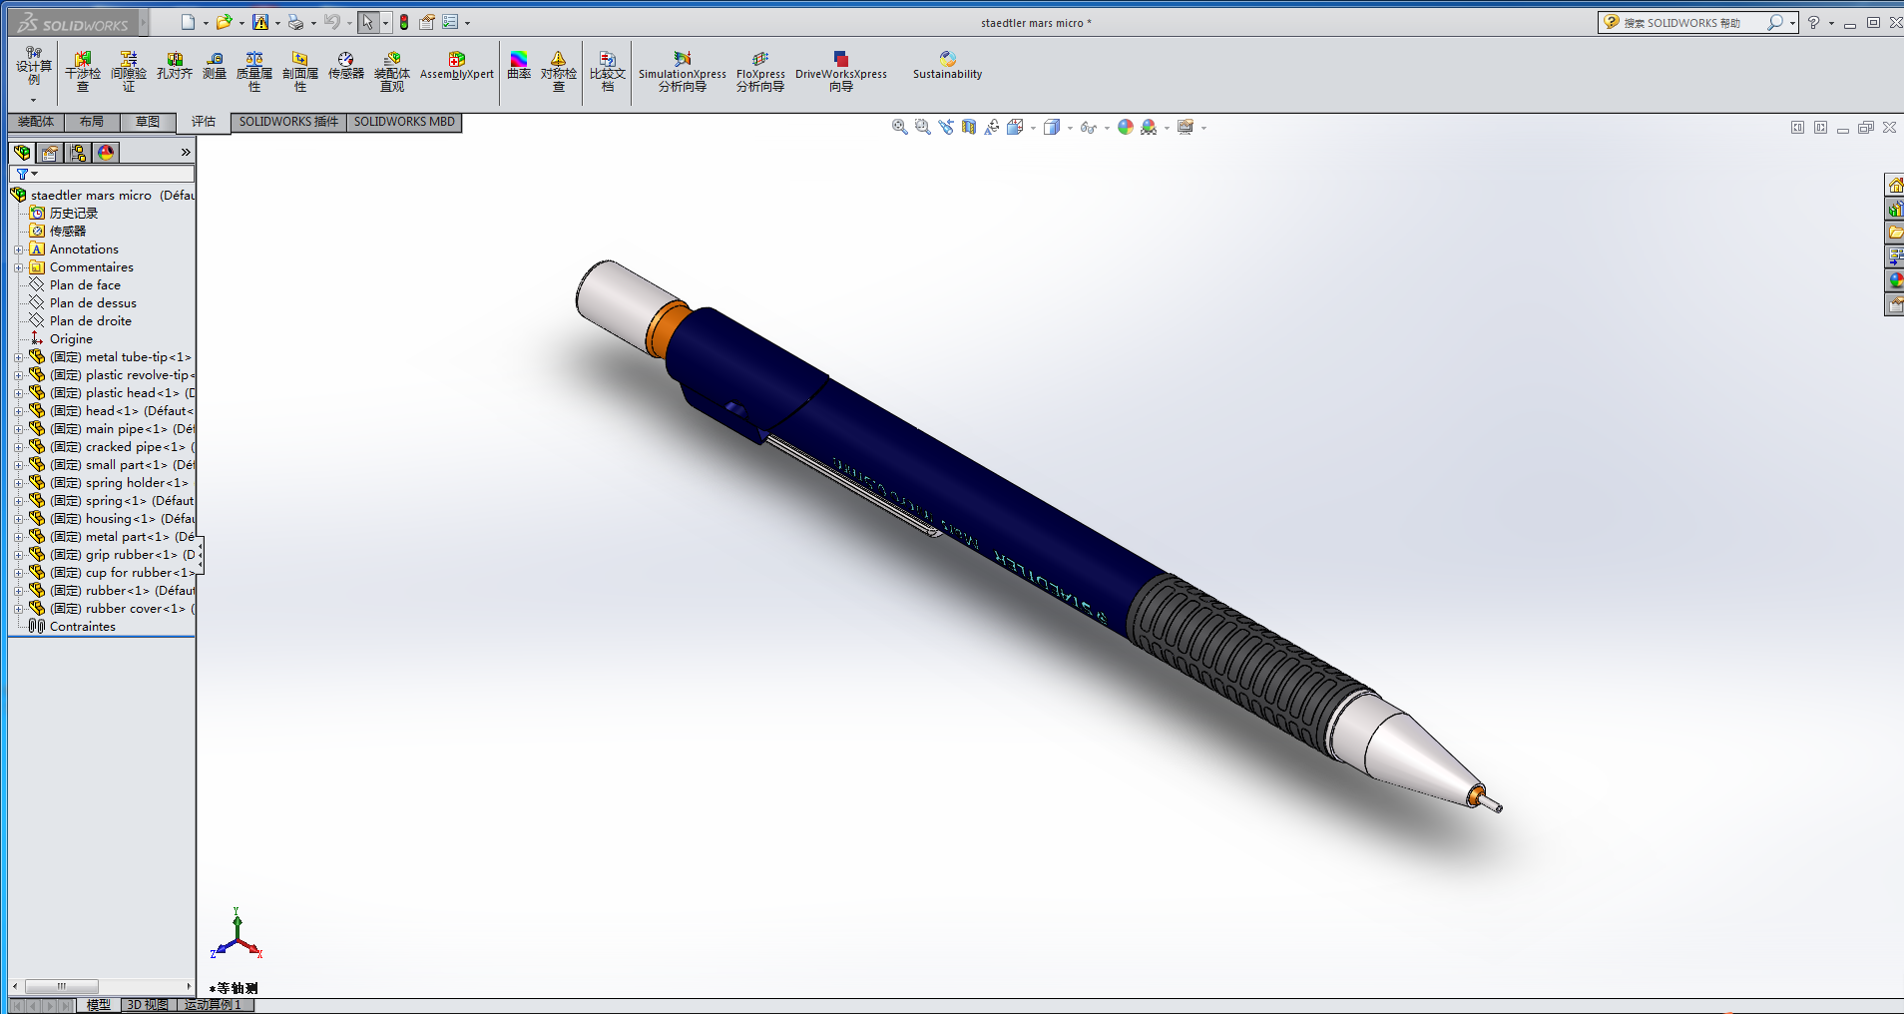This screenshot has height=1014, width=1904.
Task: Click the split-right viewport panel button
Action: (x=1820, y=128)
